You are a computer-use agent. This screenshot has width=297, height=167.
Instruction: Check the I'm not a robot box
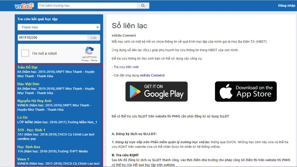pyautogui.click(x=25, y=53)
